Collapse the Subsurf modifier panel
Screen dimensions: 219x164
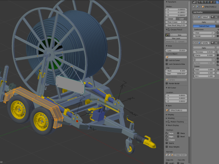pyautogui.click(x=194, y=17)
